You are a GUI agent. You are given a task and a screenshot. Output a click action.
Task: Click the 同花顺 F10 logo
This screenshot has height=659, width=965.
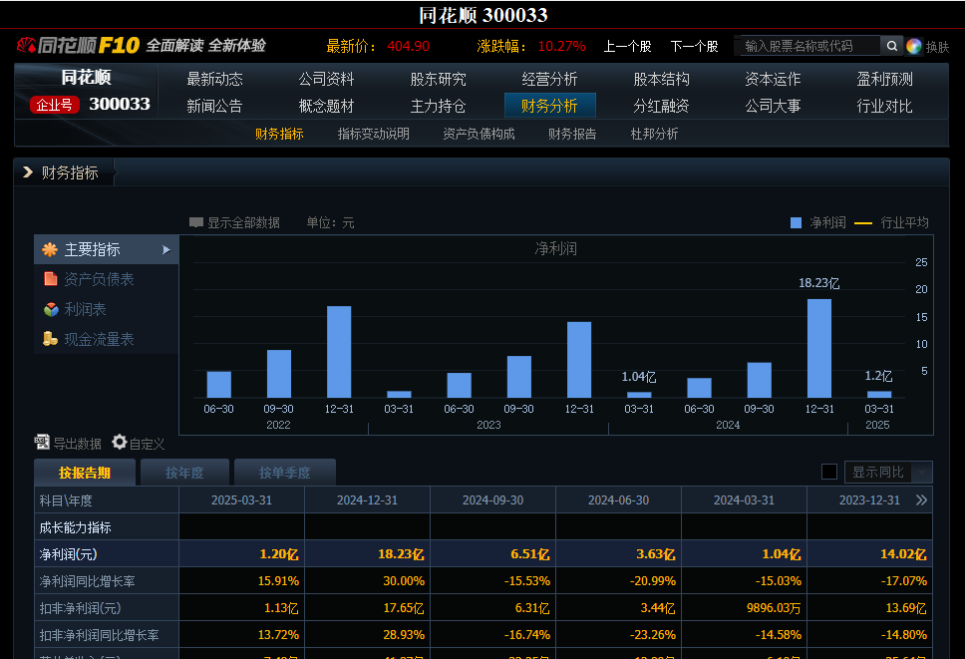[78, 45]
